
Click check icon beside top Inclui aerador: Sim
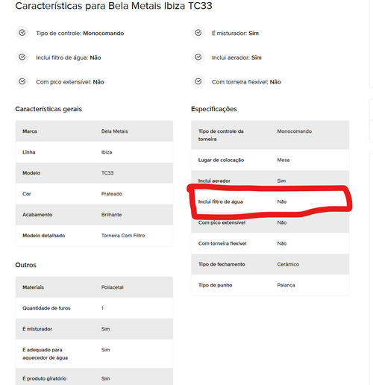click(x=198, y=57)
